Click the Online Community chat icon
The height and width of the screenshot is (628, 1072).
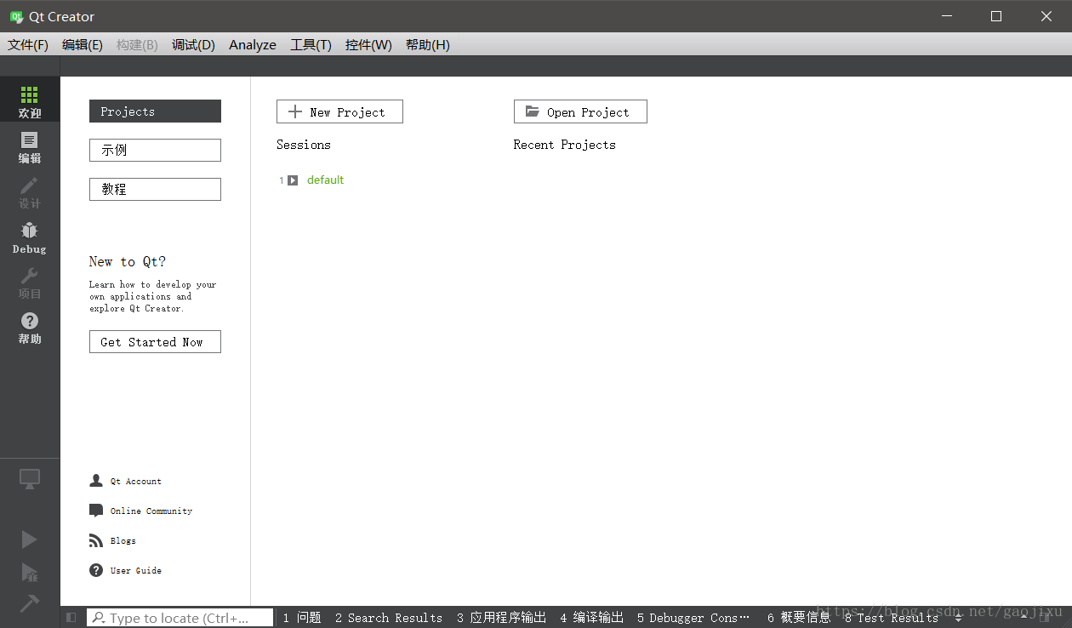[x=96, y=511]
